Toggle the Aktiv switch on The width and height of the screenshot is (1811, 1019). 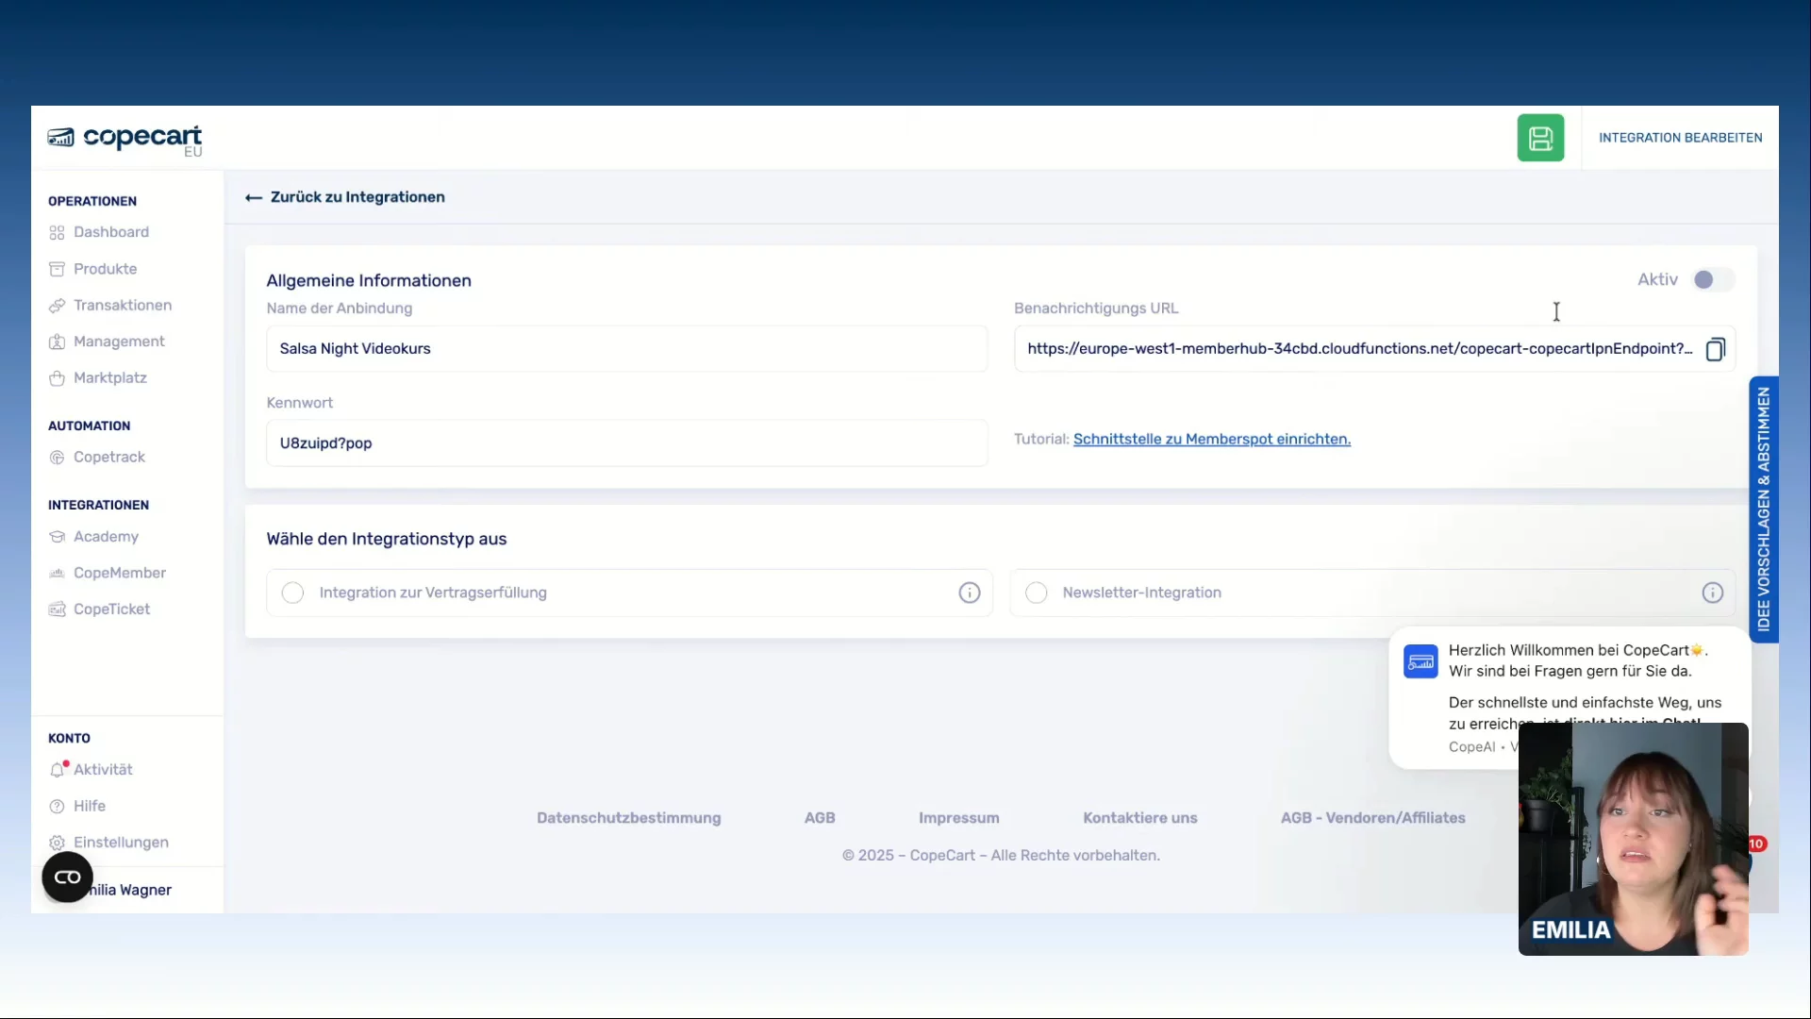pyautogui.click(x=1712, y=279)
